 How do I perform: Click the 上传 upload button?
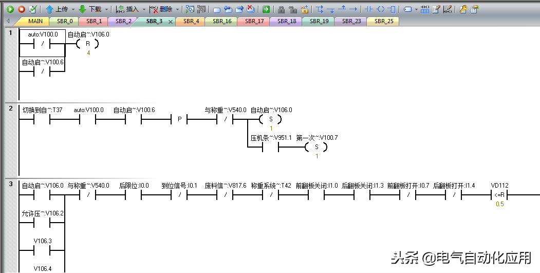pos(57,9)
